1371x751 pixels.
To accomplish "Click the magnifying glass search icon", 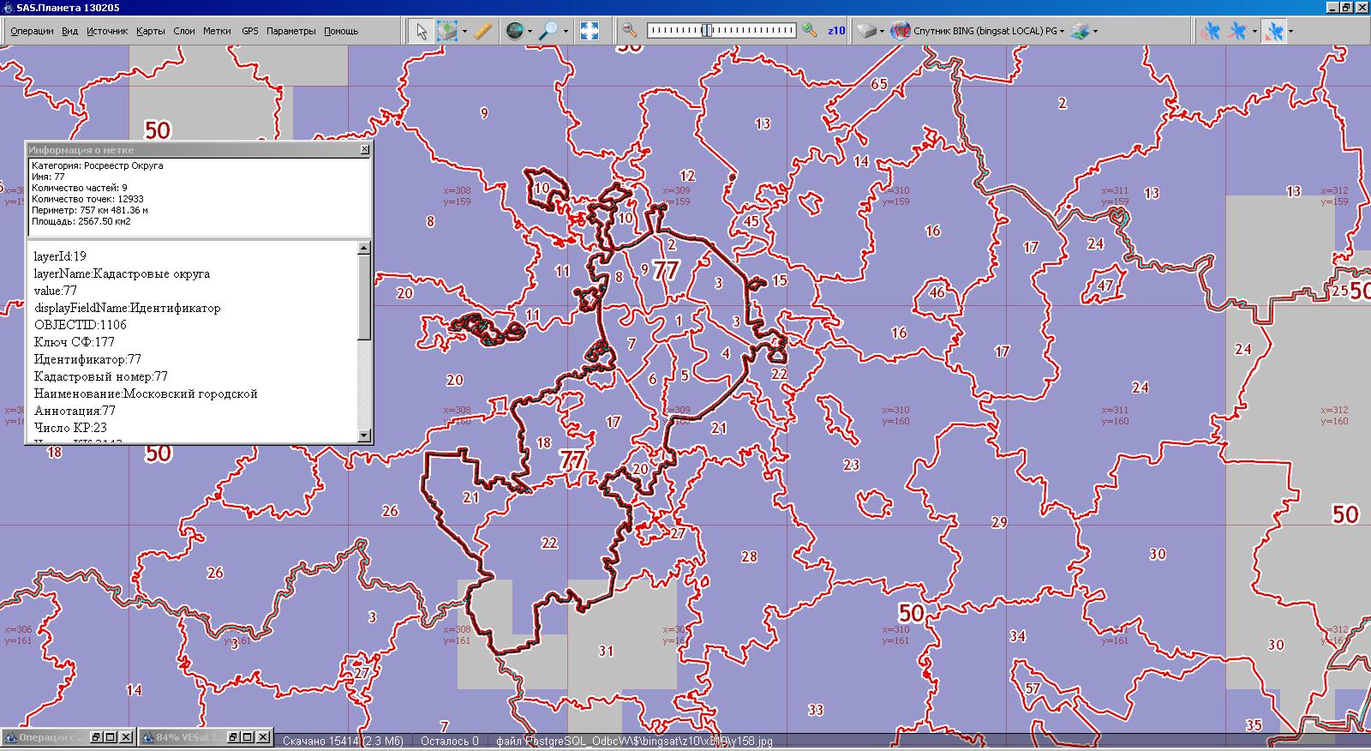I will (548, 31).
